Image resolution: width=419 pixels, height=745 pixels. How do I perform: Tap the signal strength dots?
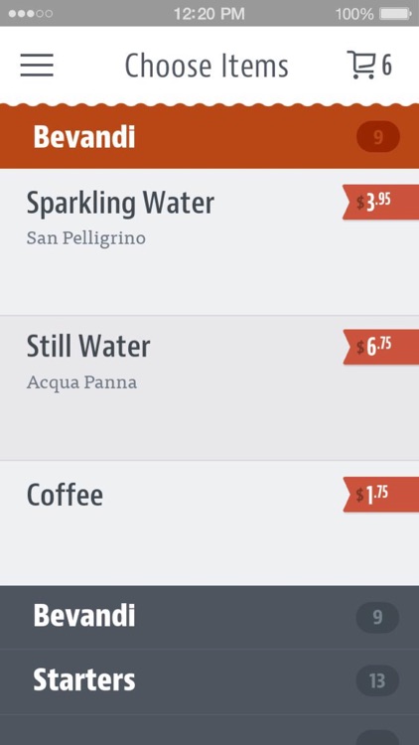(x=31, y=14)
